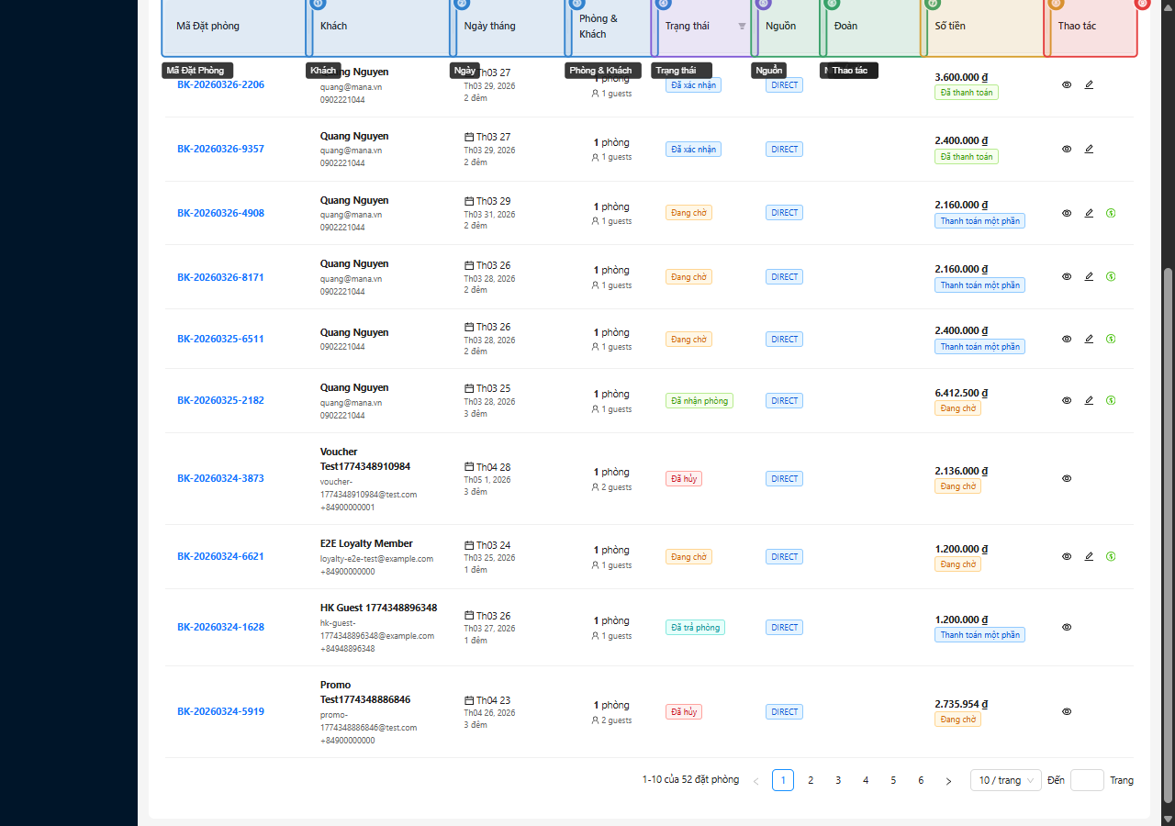This screenshot has width=1175, height=826.
Task: Record payment for booking BK-20260326-4908
Action: pyautogui.click(x=1111, y=213)
